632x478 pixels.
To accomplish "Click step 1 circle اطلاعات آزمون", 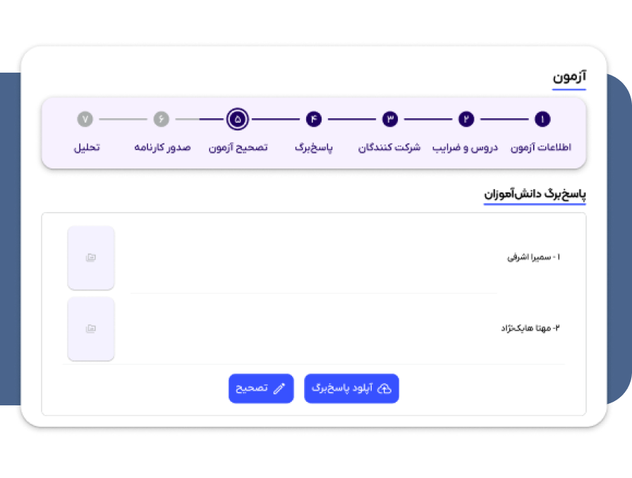I will click(542, 119).
